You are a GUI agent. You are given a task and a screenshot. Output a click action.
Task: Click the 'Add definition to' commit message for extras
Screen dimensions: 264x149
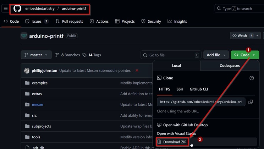coord(136,94)
